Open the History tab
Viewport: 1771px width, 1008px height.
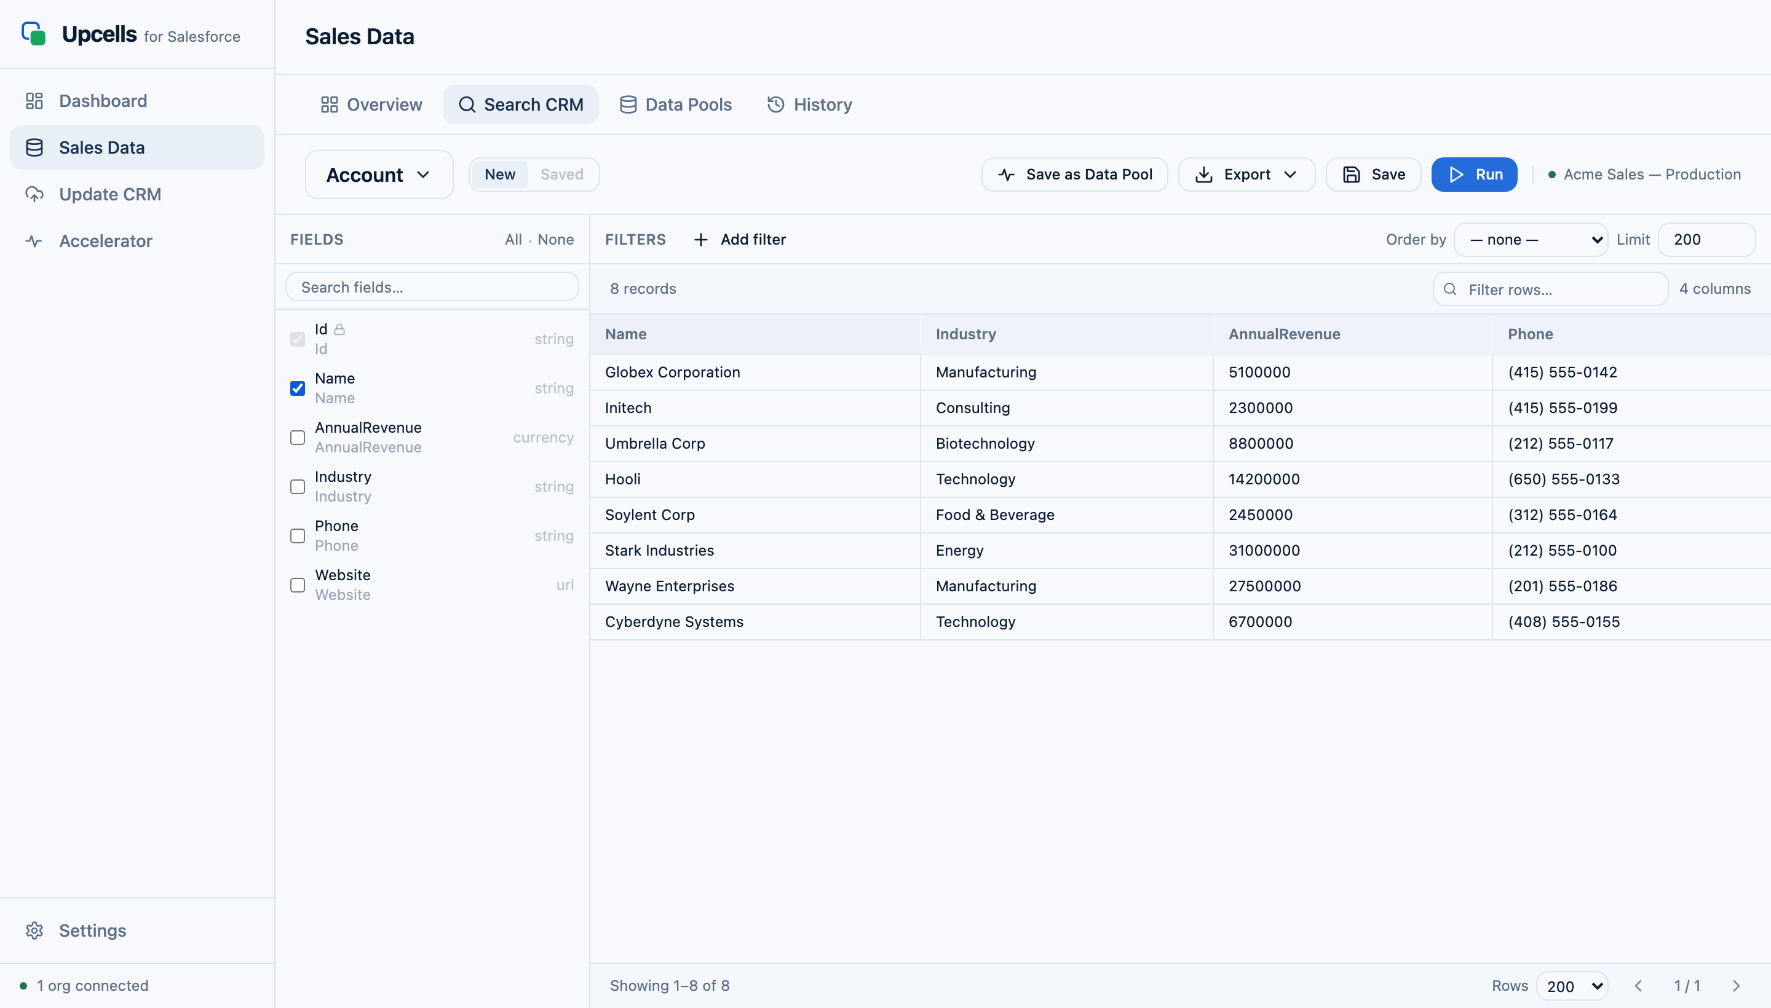coord(810,104)
